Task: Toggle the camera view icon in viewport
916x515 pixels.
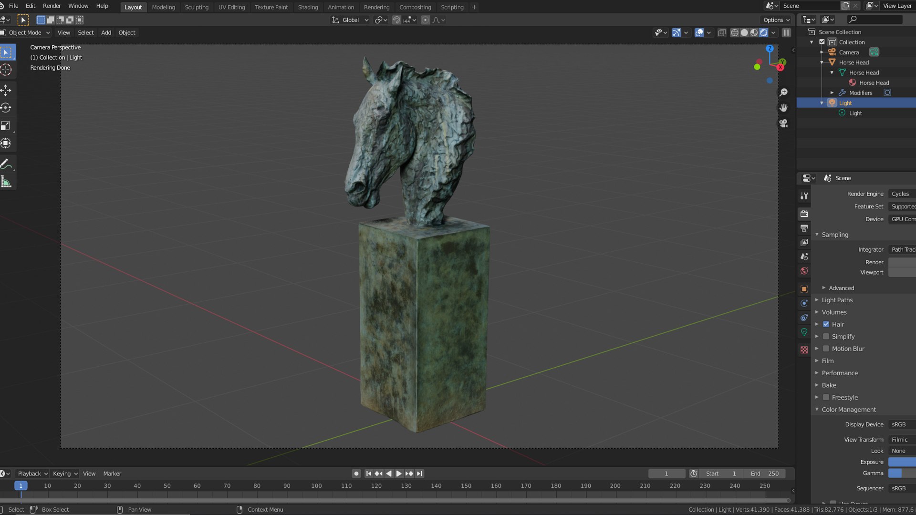Action: [783, 124]
